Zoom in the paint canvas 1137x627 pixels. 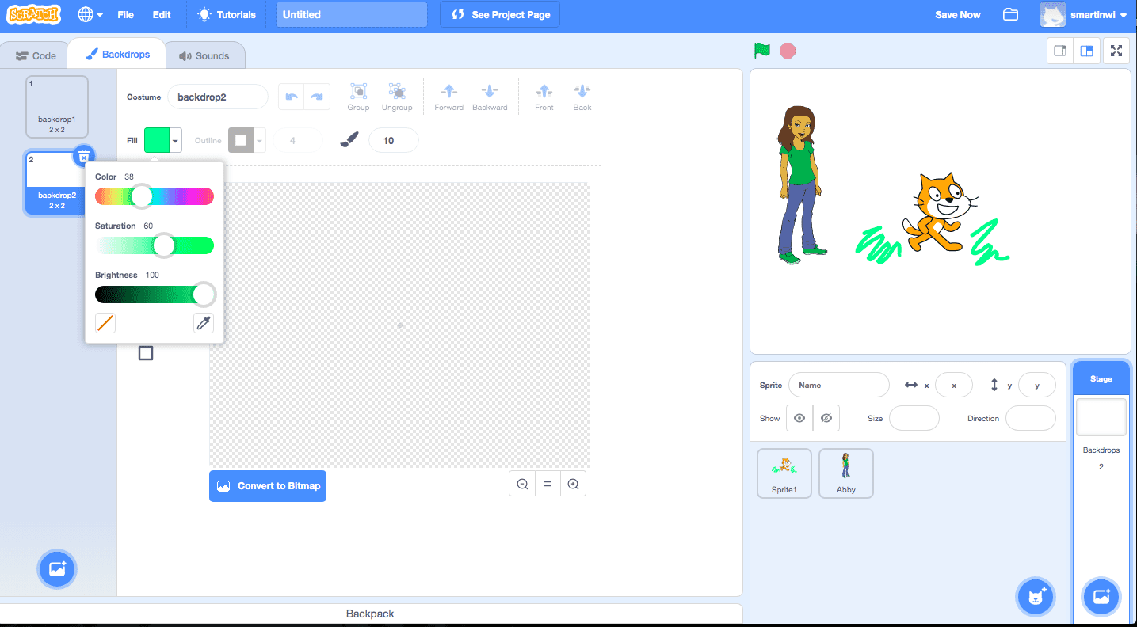point(573,484)
